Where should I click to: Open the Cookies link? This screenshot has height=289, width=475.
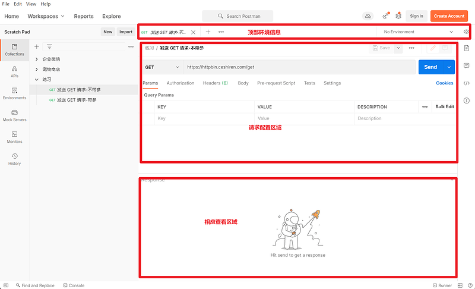pos(444,83)
